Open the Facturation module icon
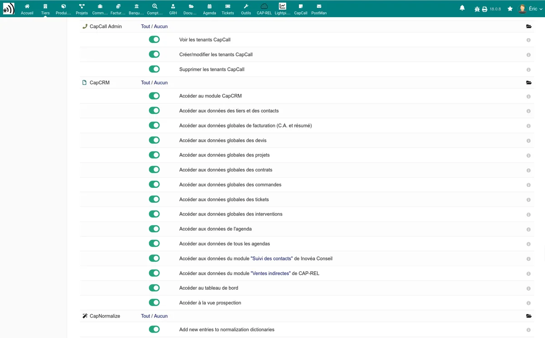Image resolution: width=545 pixels, height=338 pixels. click(118, 6)
